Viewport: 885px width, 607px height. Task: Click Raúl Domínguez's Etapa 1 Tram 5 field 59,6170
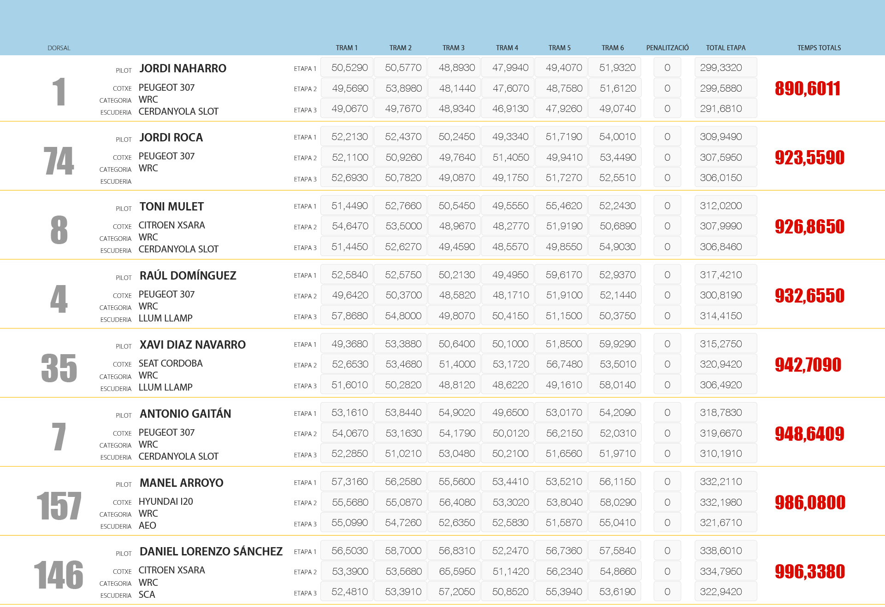[x=564, y=275]
